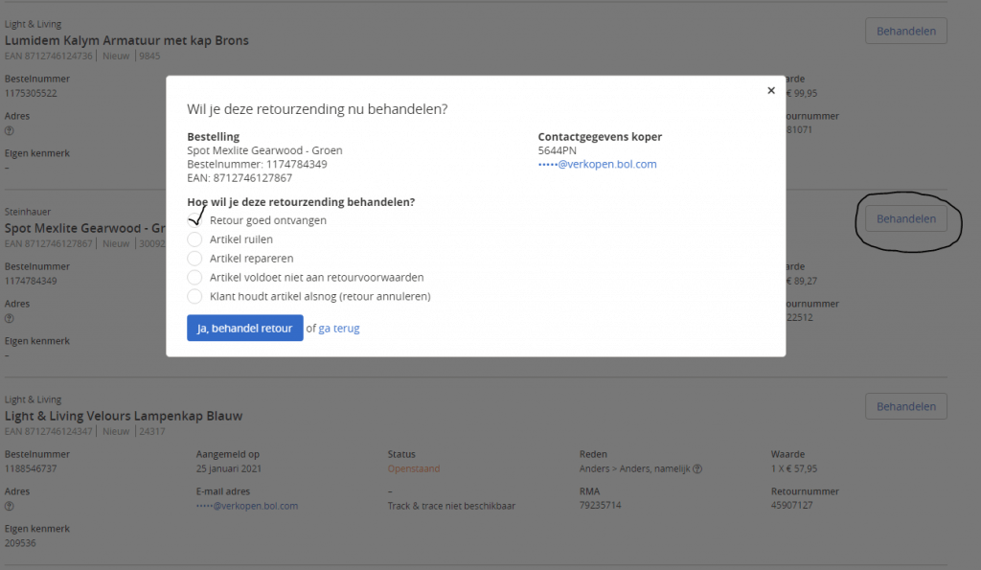Click the Adres help icon for Velours Lampenkap order
981x570 pixels.
pos(9,506)
